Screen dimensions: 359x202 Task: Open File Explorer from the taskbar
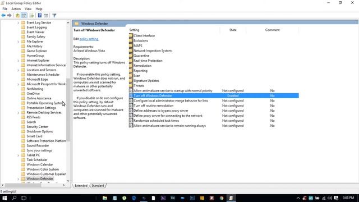coord(105,198)
